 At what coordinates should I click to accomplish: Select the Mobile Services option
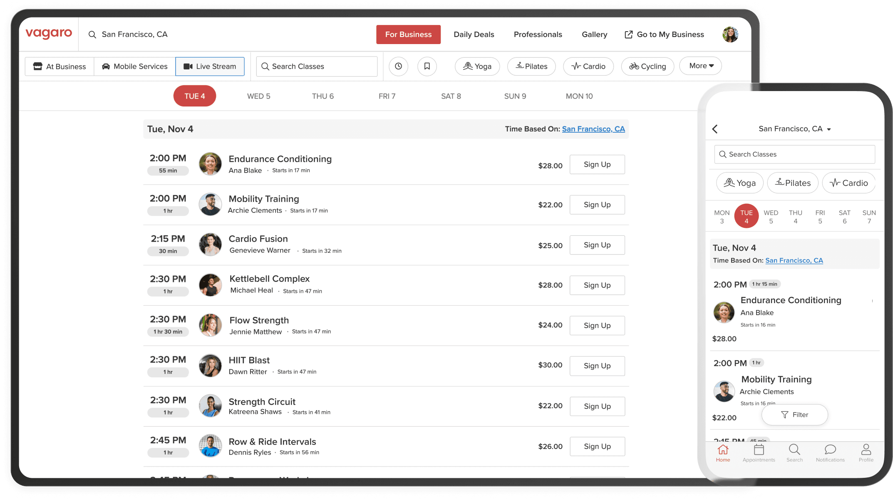click(135, 67)
